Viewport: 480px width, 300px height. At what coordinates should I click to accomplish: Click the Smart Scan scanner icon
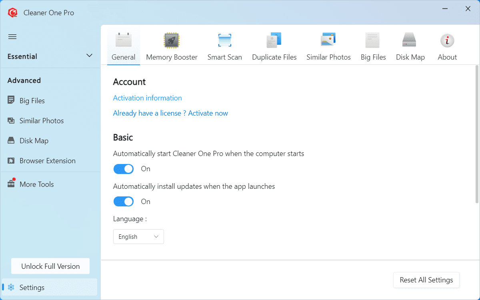coord(225,40)
